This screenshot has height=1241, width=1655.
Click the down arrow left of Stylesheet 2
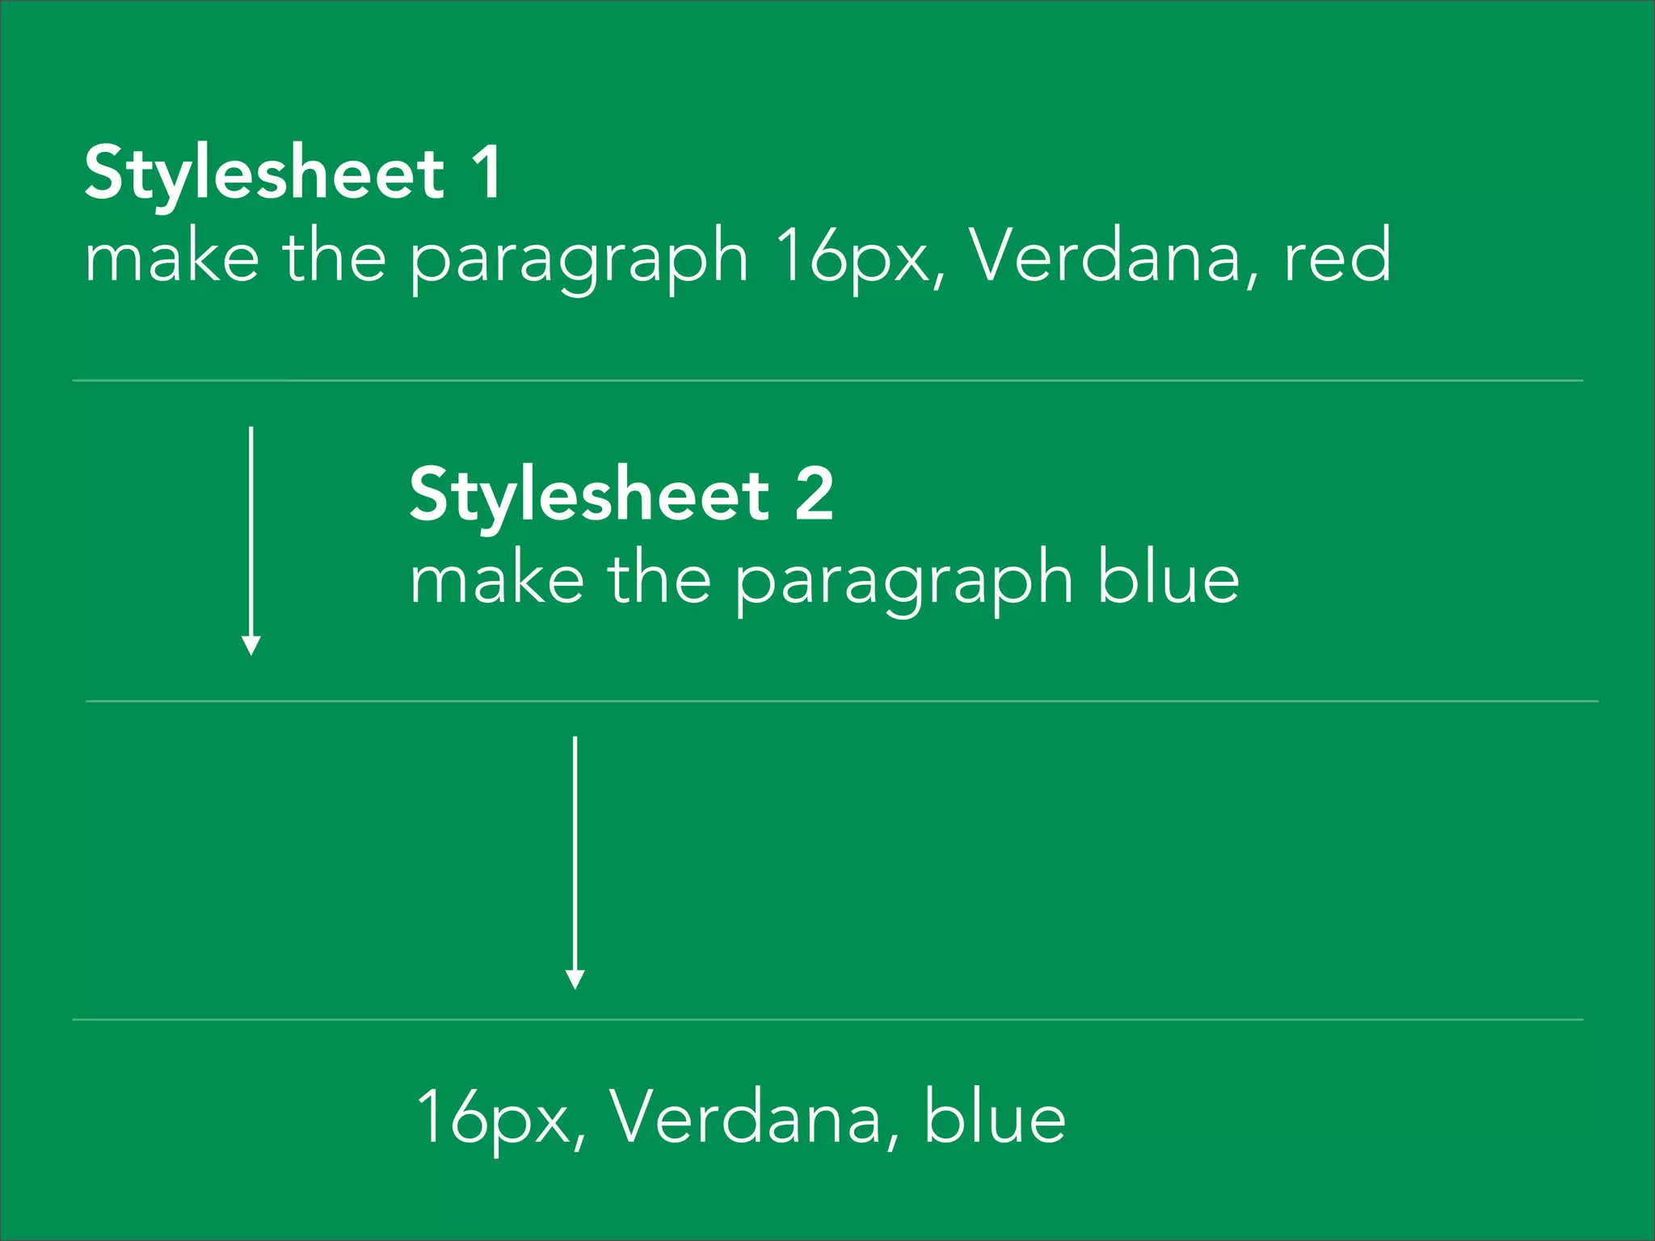(x=251, y=541)
